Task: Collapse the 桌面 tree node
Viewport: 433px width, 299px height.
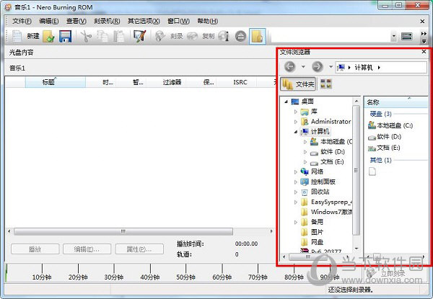Action: pos(286,102)
